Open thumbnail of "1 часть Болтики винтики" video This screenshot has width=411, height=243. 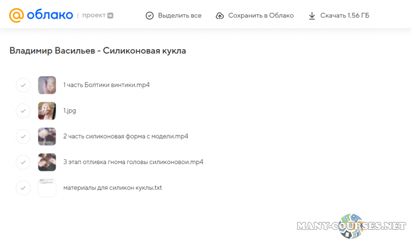coord(47,85)
